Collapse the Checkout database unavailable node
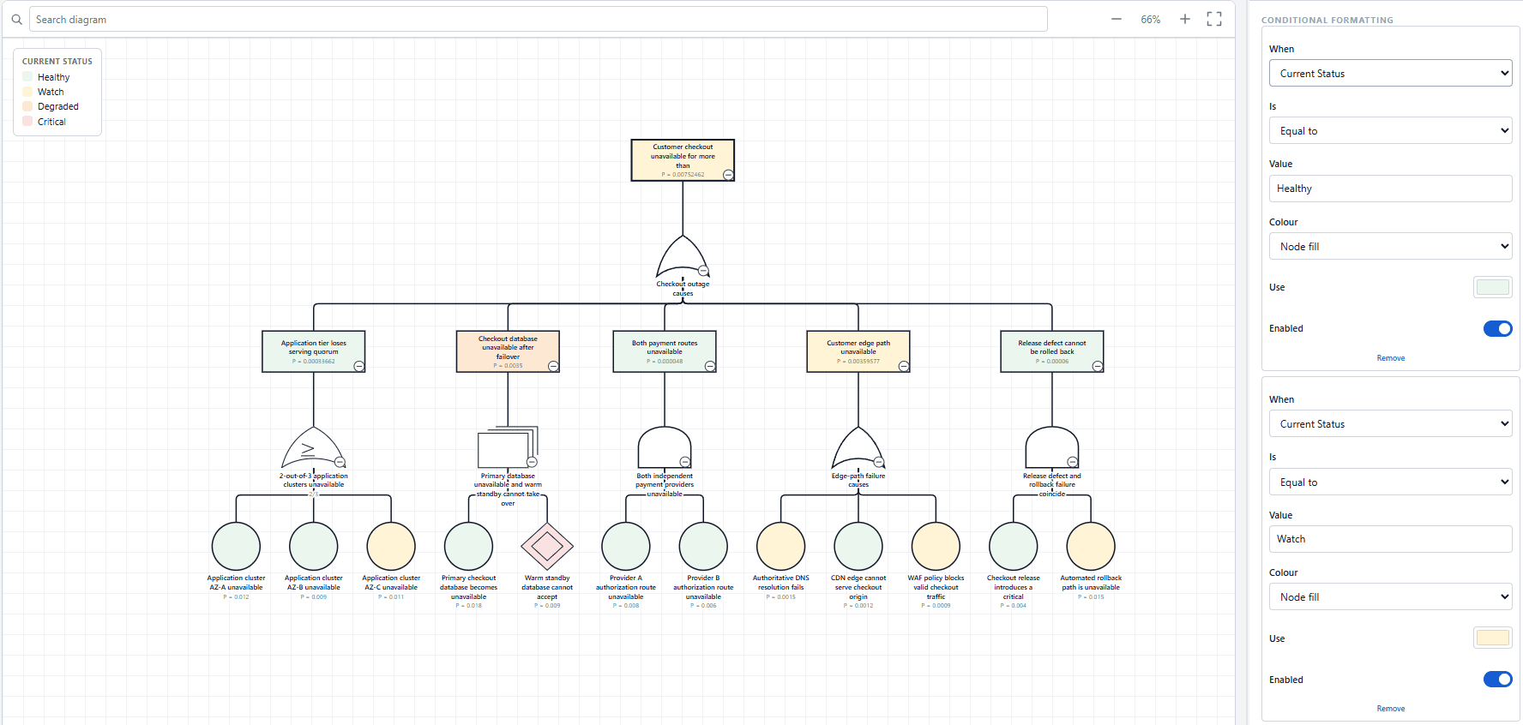Image resolution: width=1523 pixels, height=725 pixels. [x=553, y=366]
